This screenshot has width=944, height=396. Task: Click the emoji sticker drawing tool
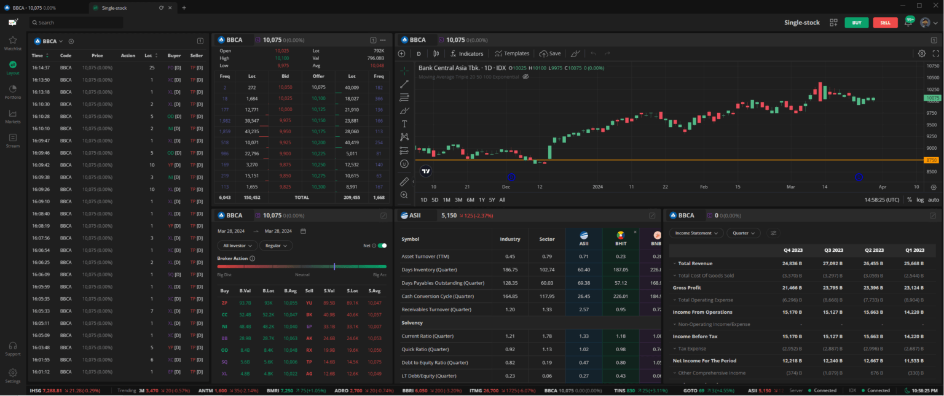[404, 163]
